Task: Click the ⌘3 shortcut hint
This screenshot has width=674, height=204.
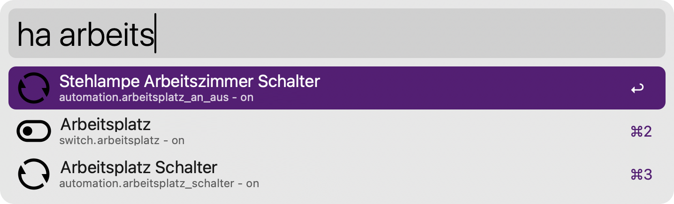Action: click(x=642, y=175)
